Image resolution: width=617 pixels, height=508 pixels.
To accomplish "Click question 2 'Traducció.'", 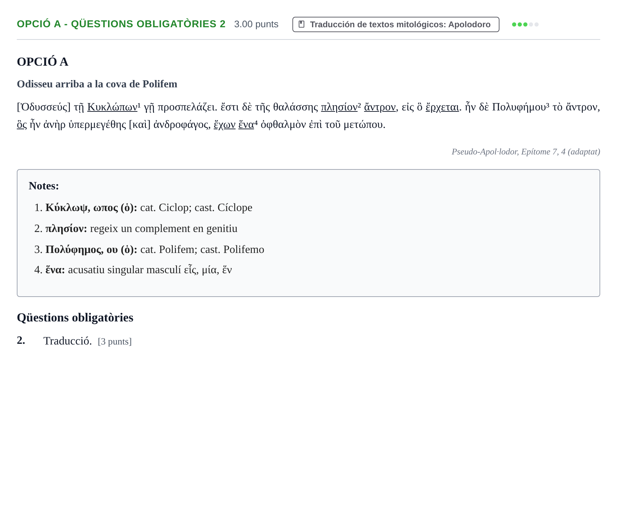I will coord(68,341).
